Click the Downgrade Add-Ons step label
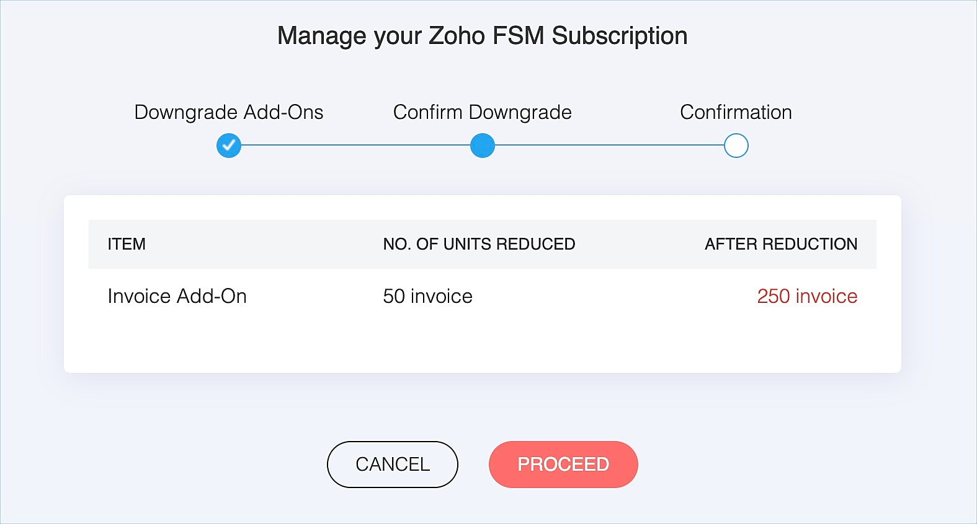 (x=229, y=112)
